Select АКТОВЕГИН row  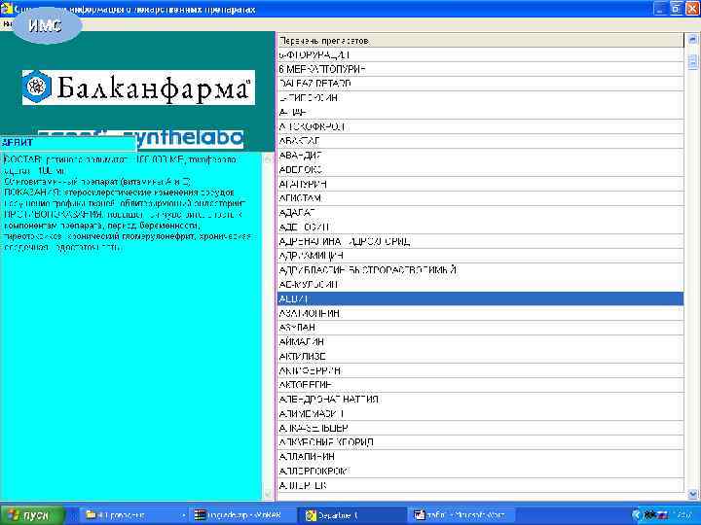click(x=480, y=385)
